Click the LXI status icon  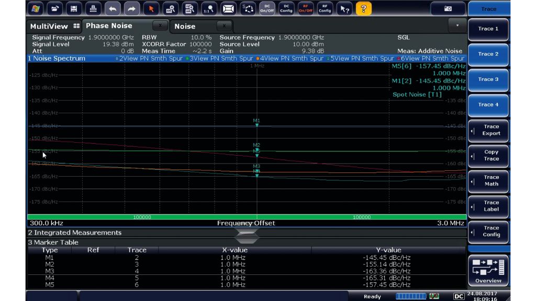434,296
